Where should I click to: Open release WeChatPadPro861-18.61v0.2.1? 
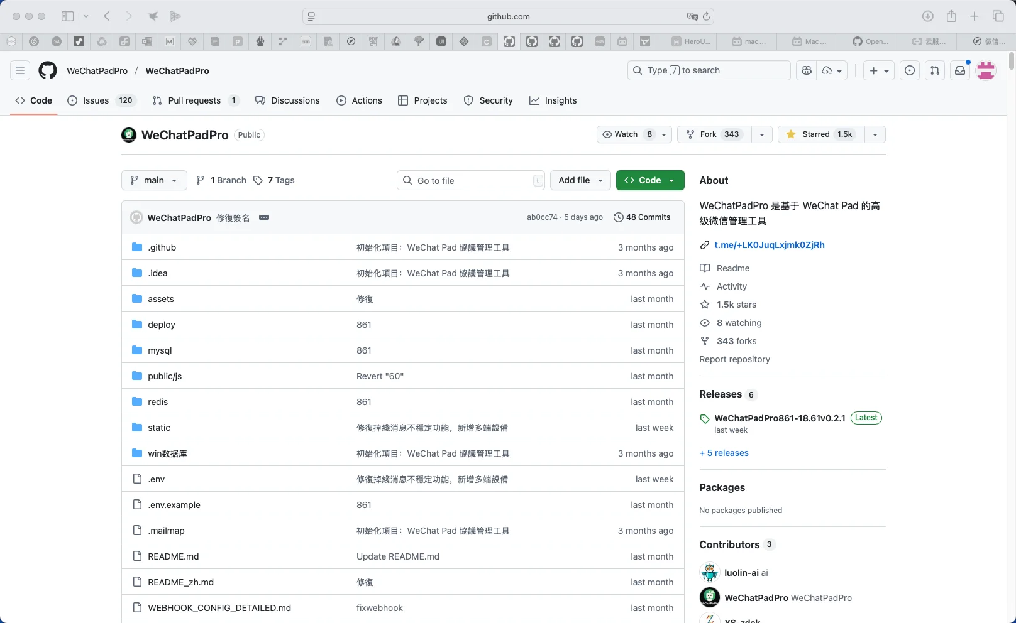pyautogui.click(x=780, y=418)
